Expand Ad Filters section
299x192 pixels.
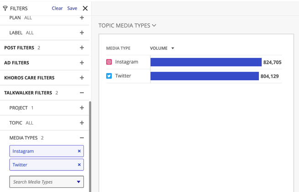[x=82, y=63]
